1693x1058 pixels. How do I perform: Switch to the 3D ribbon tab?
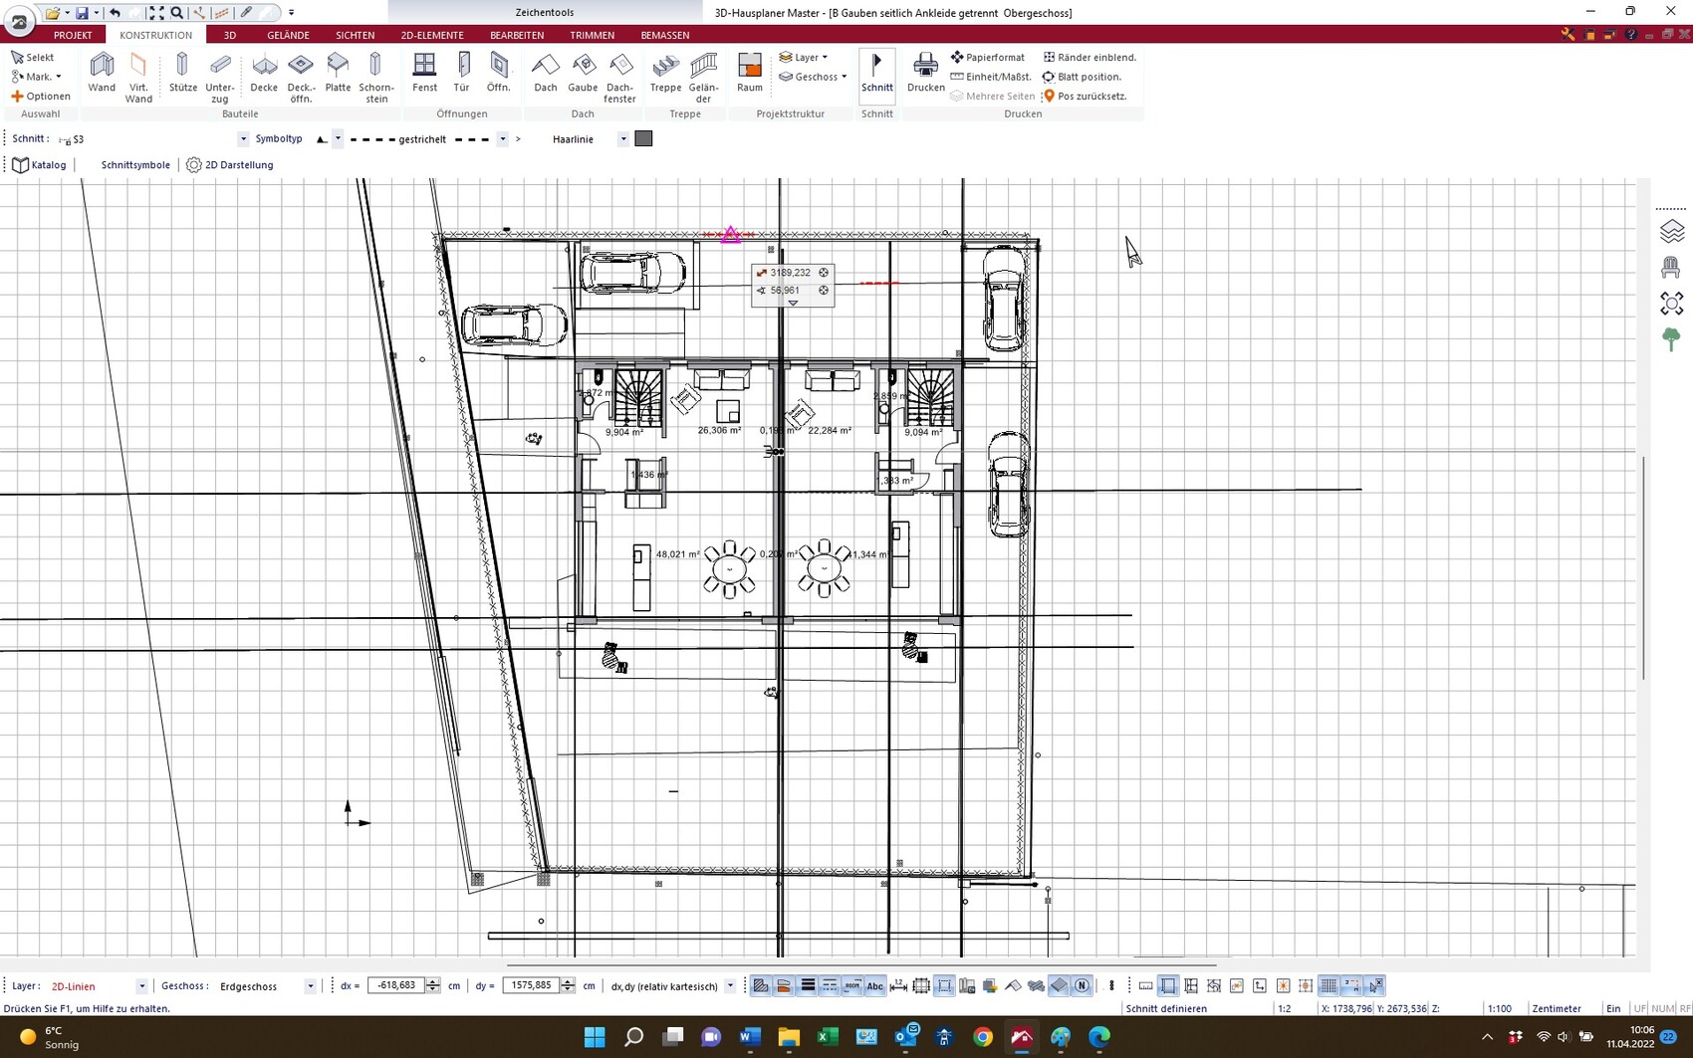[x=230, y=35]
